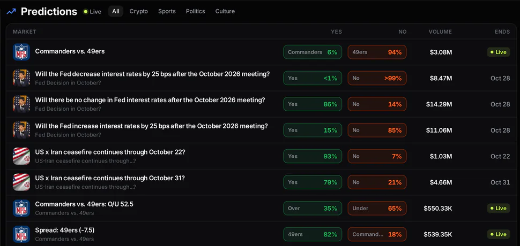Choose Yes 15% on Fed increase market
Screen dimensions: 520x246
click(x=313, y=130)
